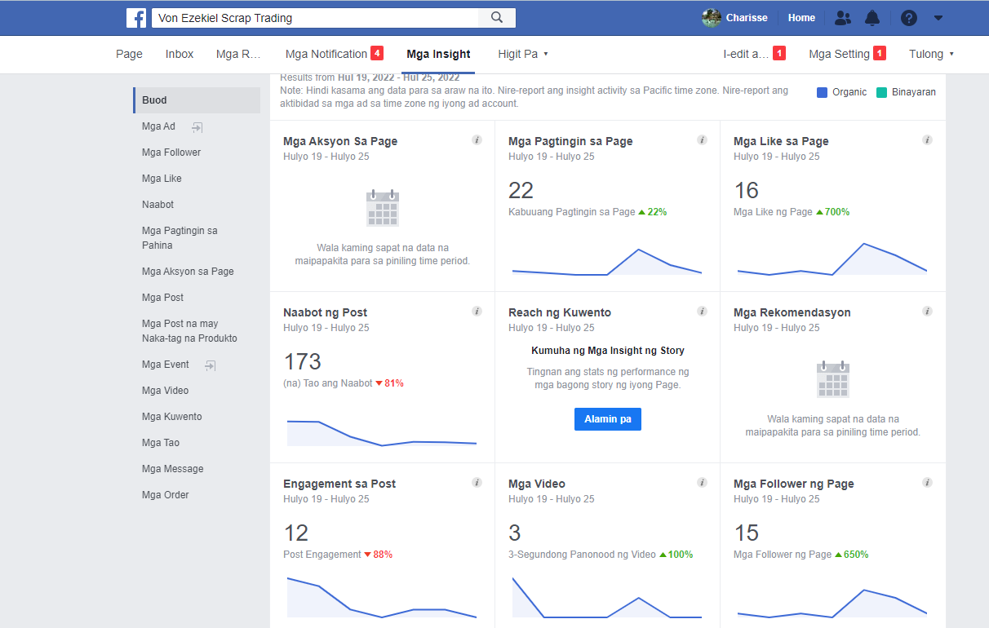Click the search field with Von Ezekiel Scrap Trading
This screenshot has width=989, height=628.
[x=314, y=18]
